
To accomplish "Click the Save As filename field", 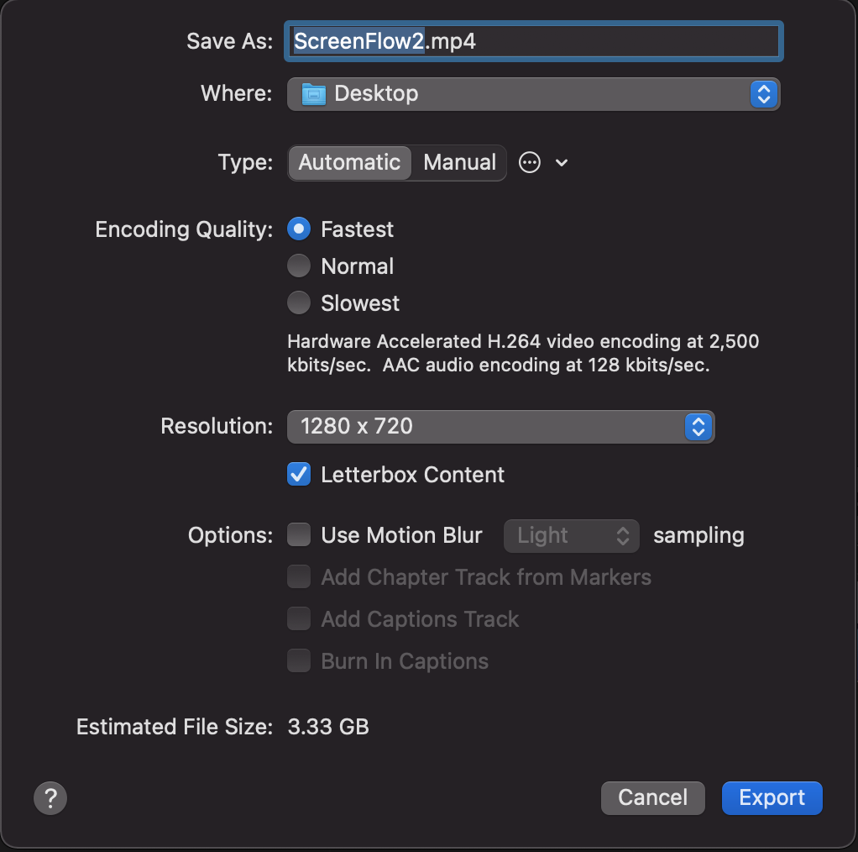I will click(x=533, y=41).
